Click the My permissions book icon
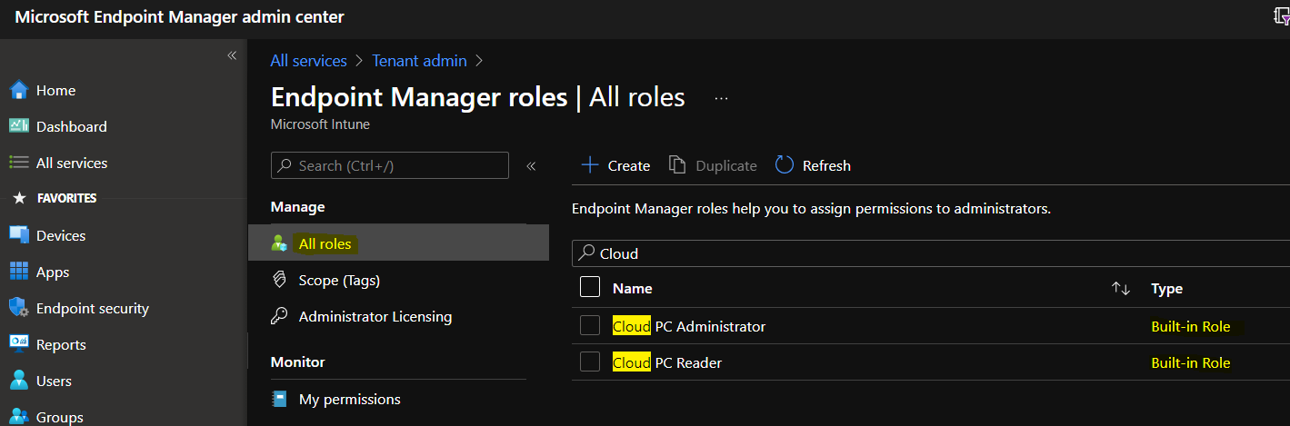Screen dimensions: 1290x426 [x=279, y=399]
